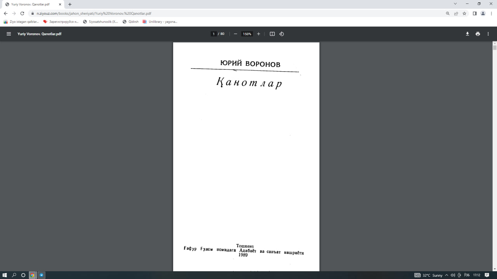This screenshot has height=279, width=497.
Task: Open the print dialog for the PDF
Action: coord(478,34)
